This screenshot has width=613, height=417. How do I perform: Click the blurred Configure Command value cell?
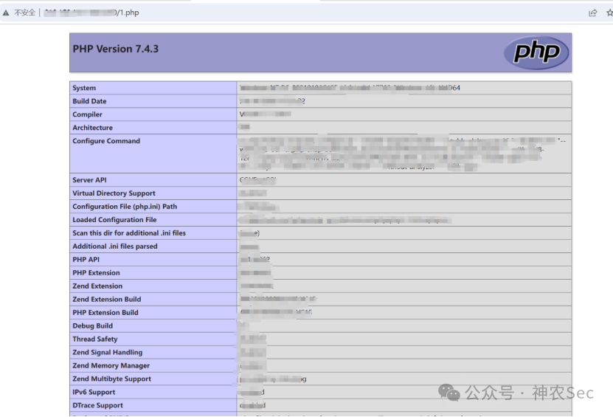click(x=404, y=154)
